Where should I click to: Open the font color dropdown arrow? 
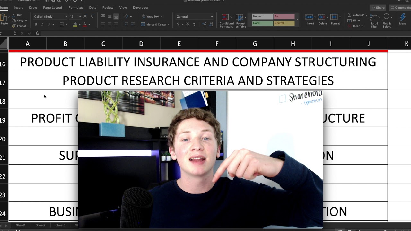pos(89,25)
